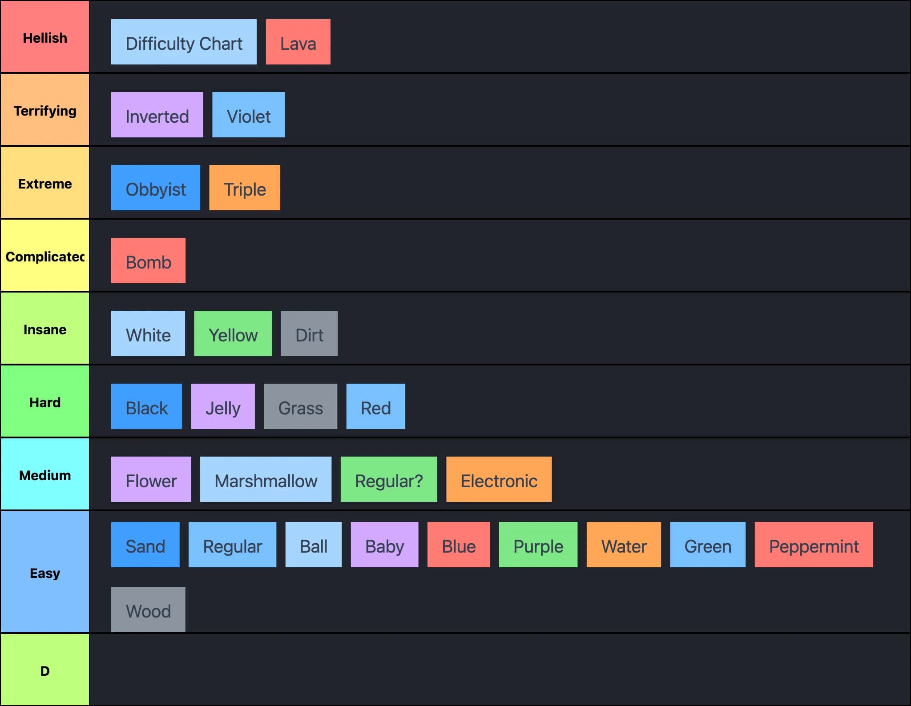The image size is (911, 706).
Task: Click the Violet tile
Action: pos(249,115)
